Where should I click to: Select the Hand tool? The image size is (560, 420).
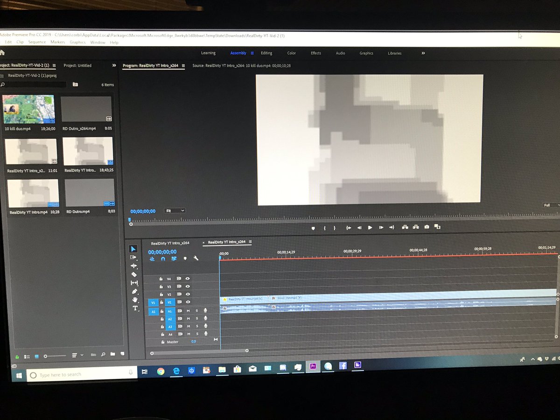click(135, 300)
